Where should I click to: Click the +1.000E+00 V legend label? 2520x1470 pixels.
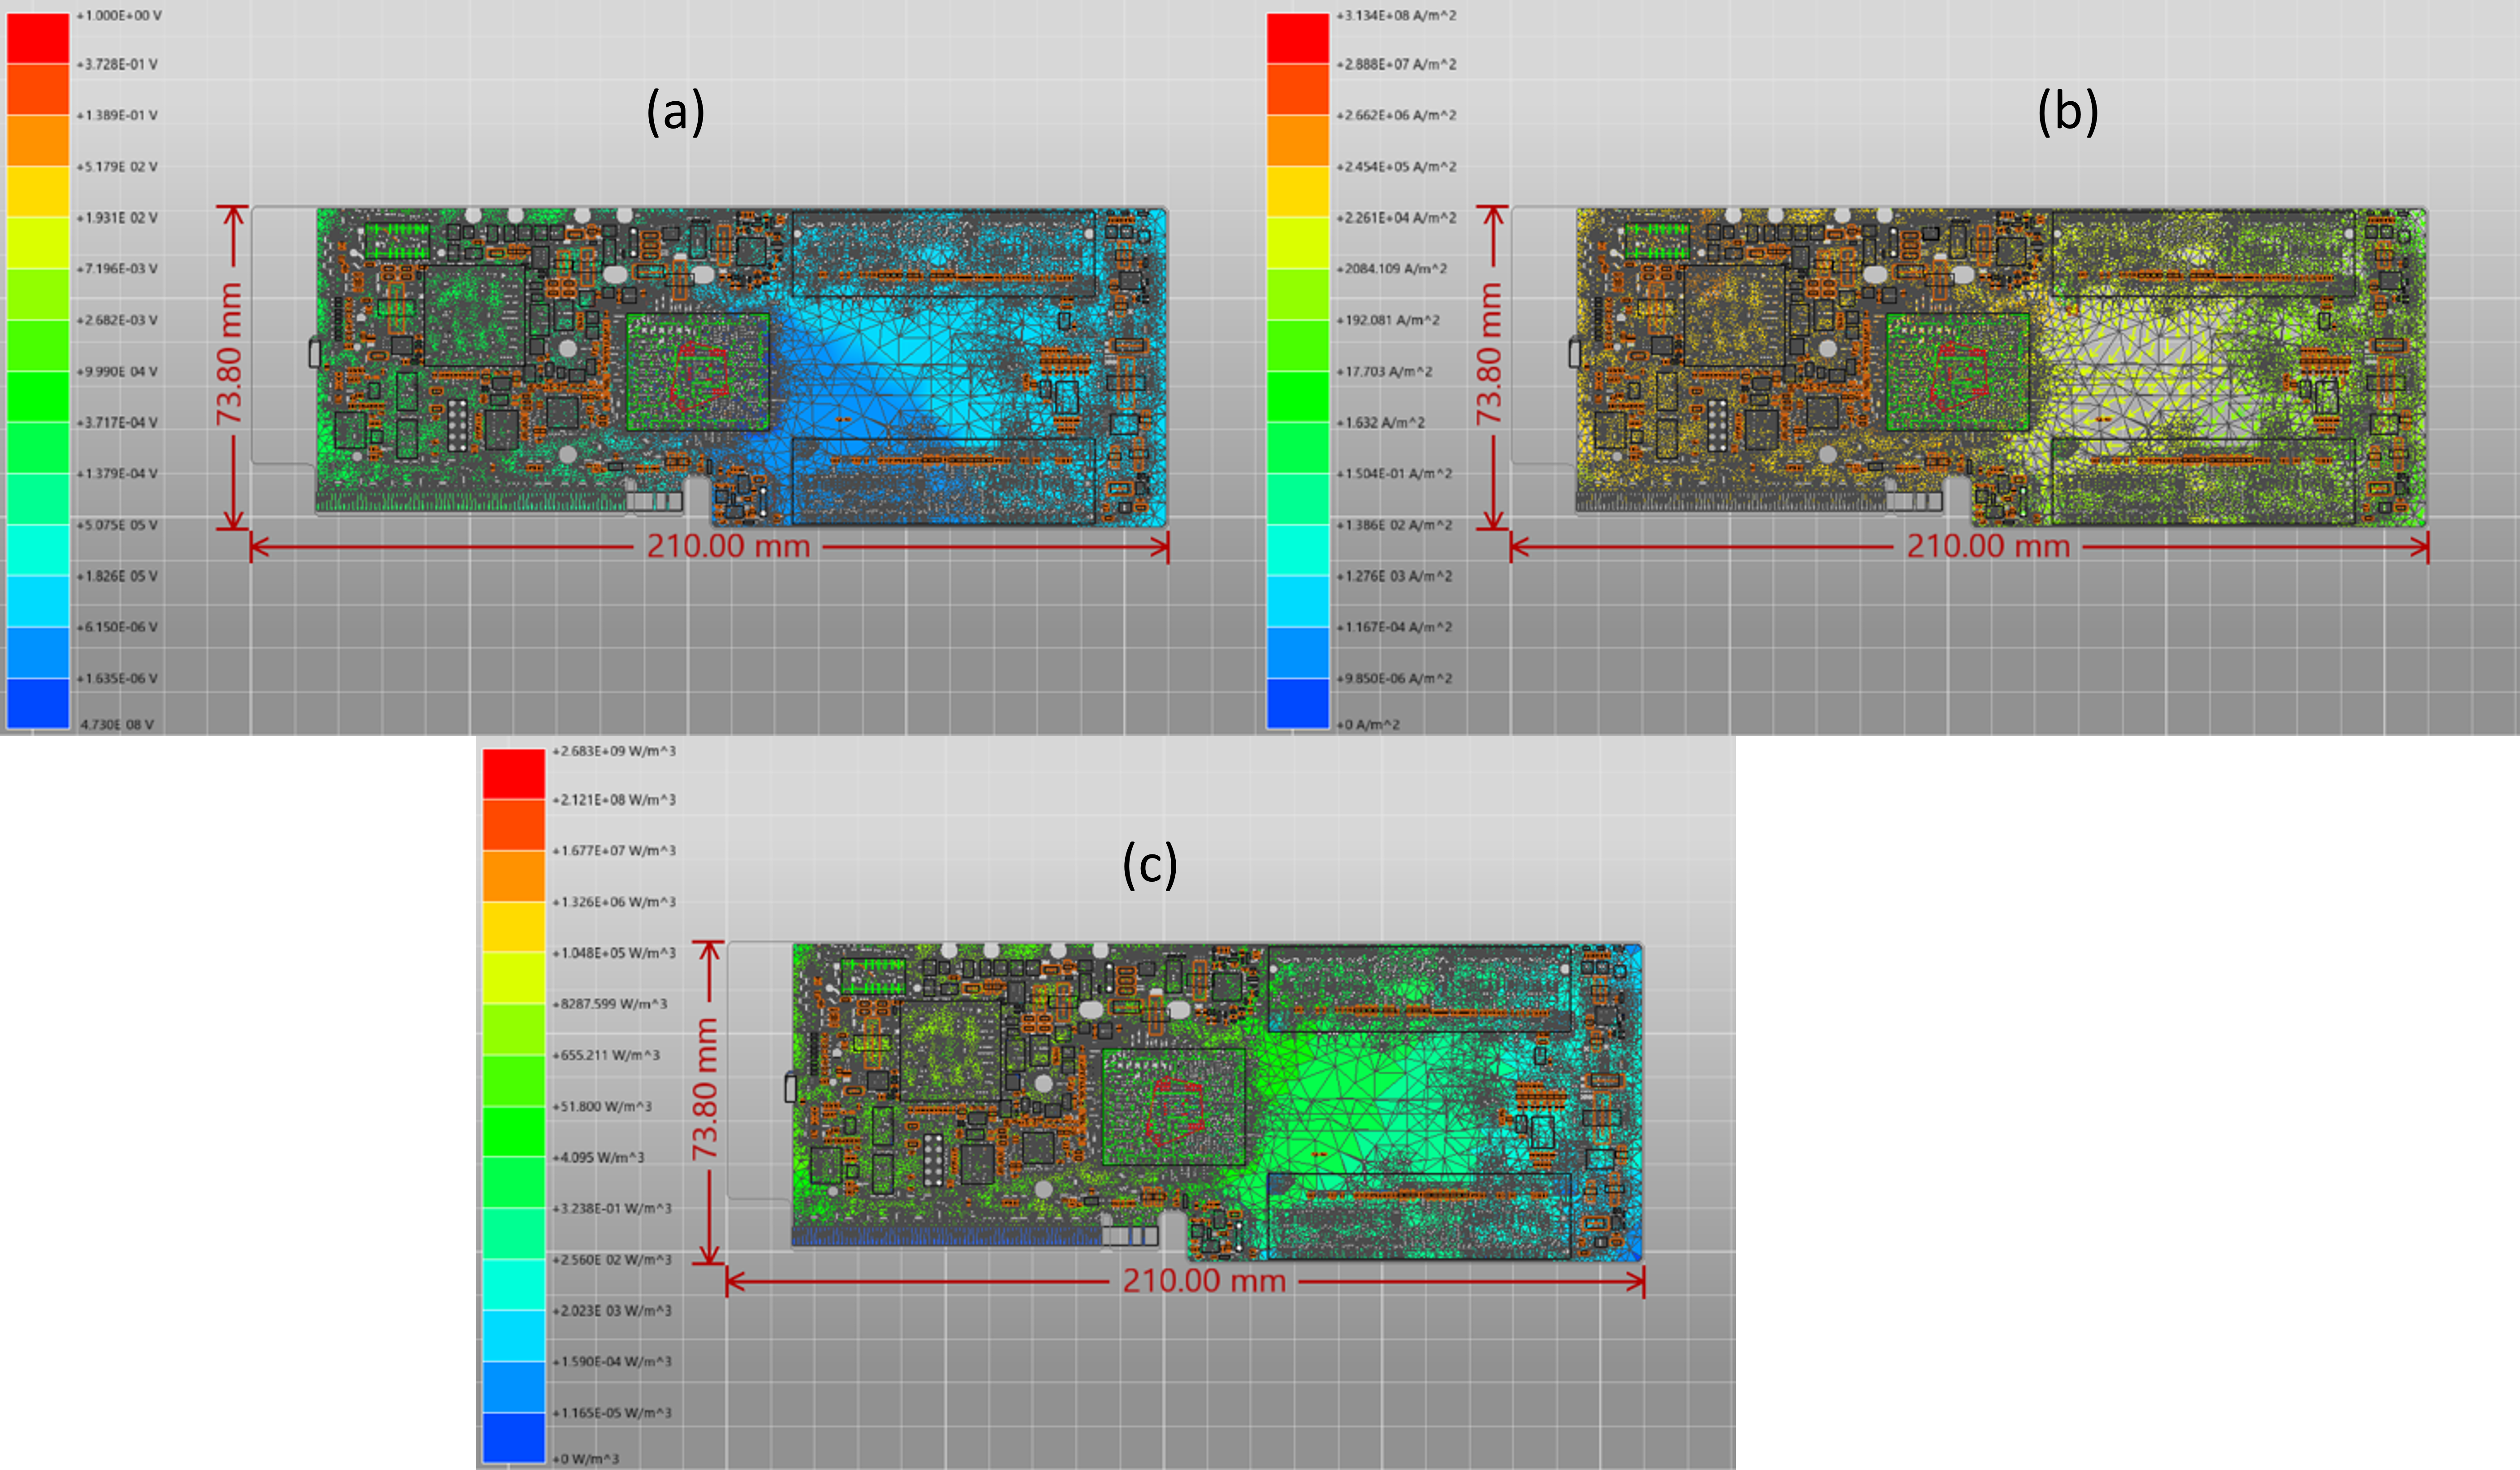tap(120, 15)
